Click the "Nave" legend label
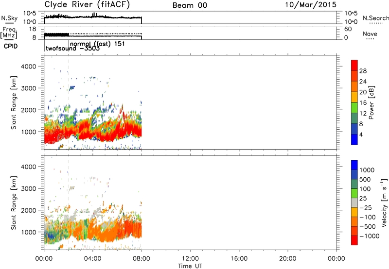This screenshot has width=389, height=269. 370,34
